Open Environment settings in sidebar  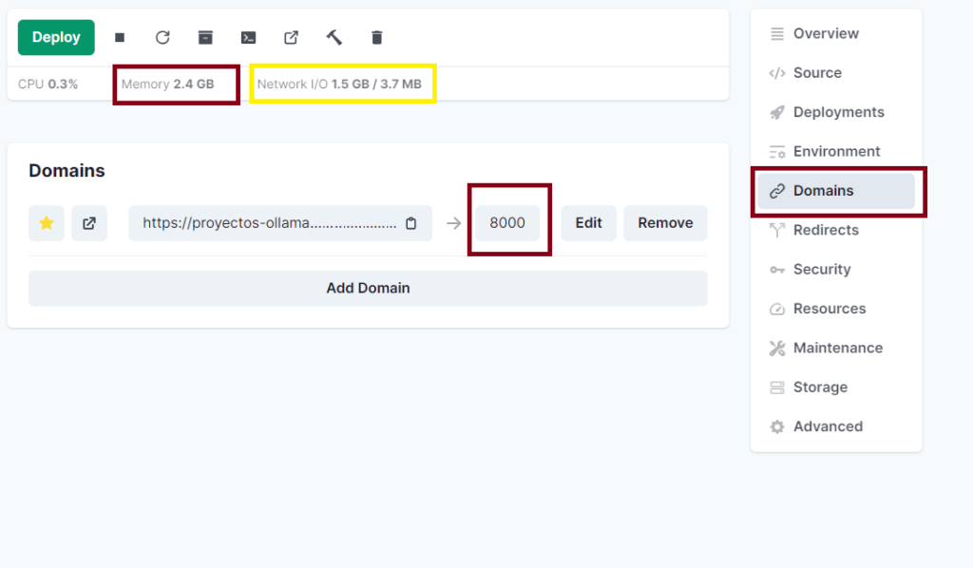[x=836, y=151]
